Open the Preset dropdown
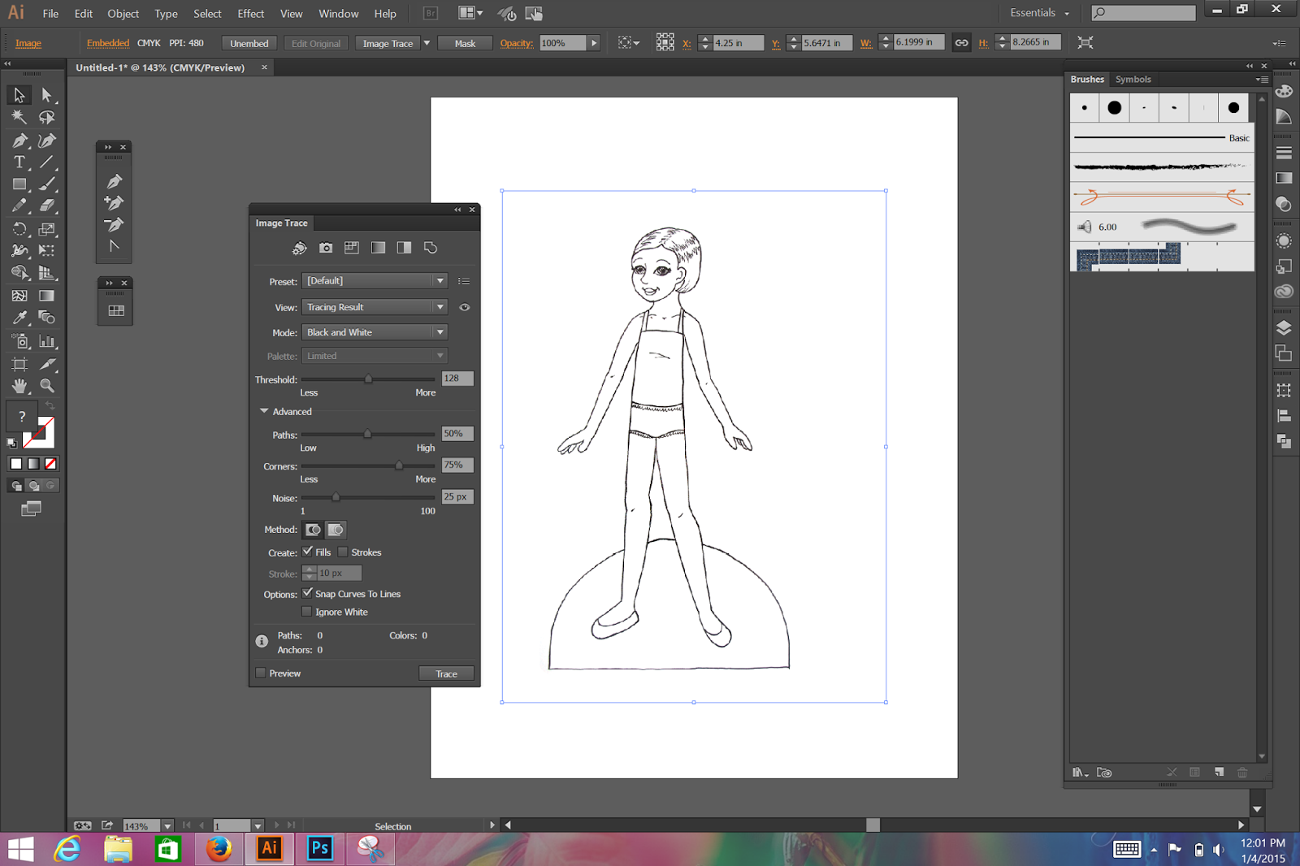 375,281
